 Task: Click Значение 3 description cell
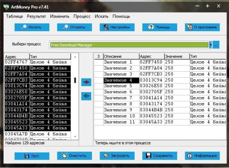click(121, 74)
